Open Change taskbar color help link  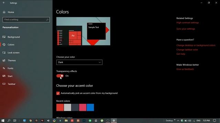pos(187,50)
